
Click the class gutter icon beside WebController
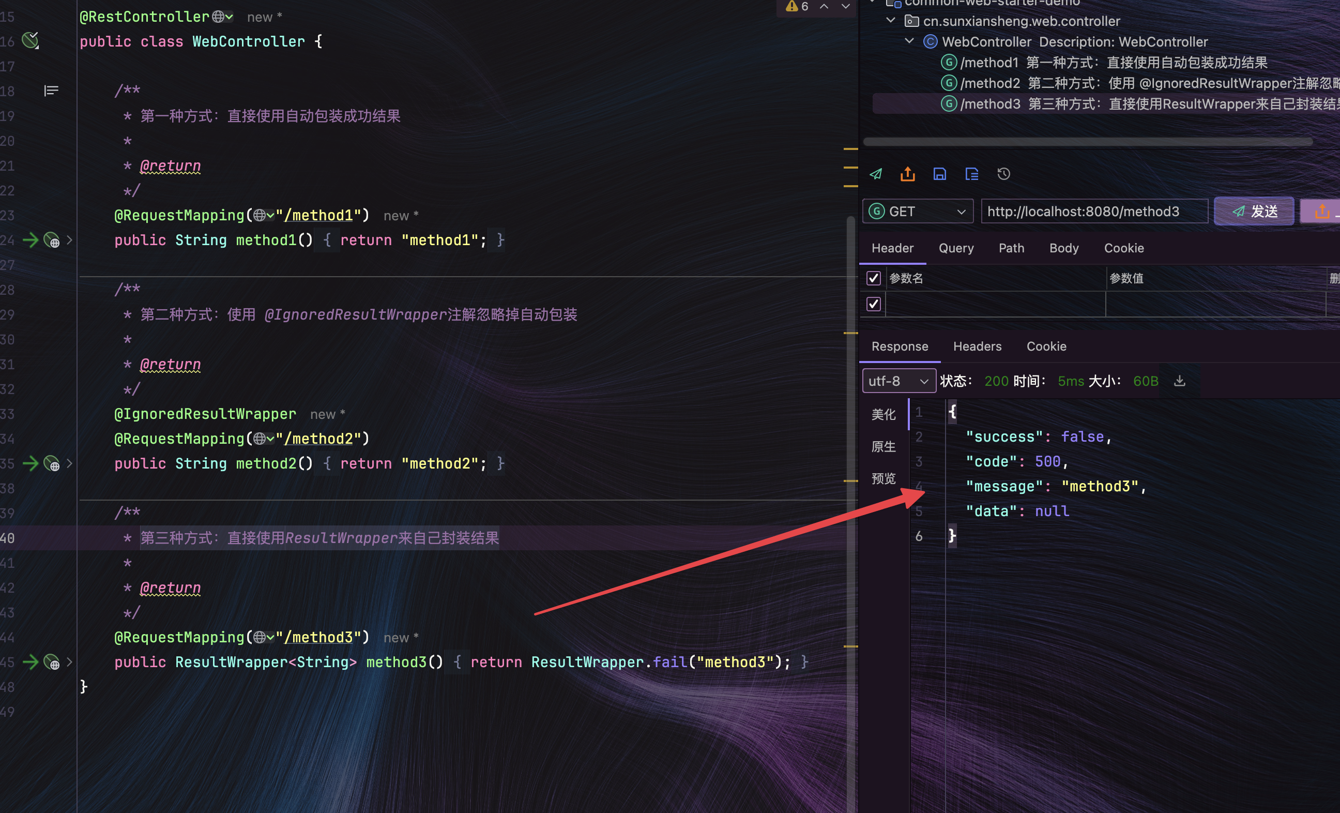pyautogui.click(x=31, y=40)
